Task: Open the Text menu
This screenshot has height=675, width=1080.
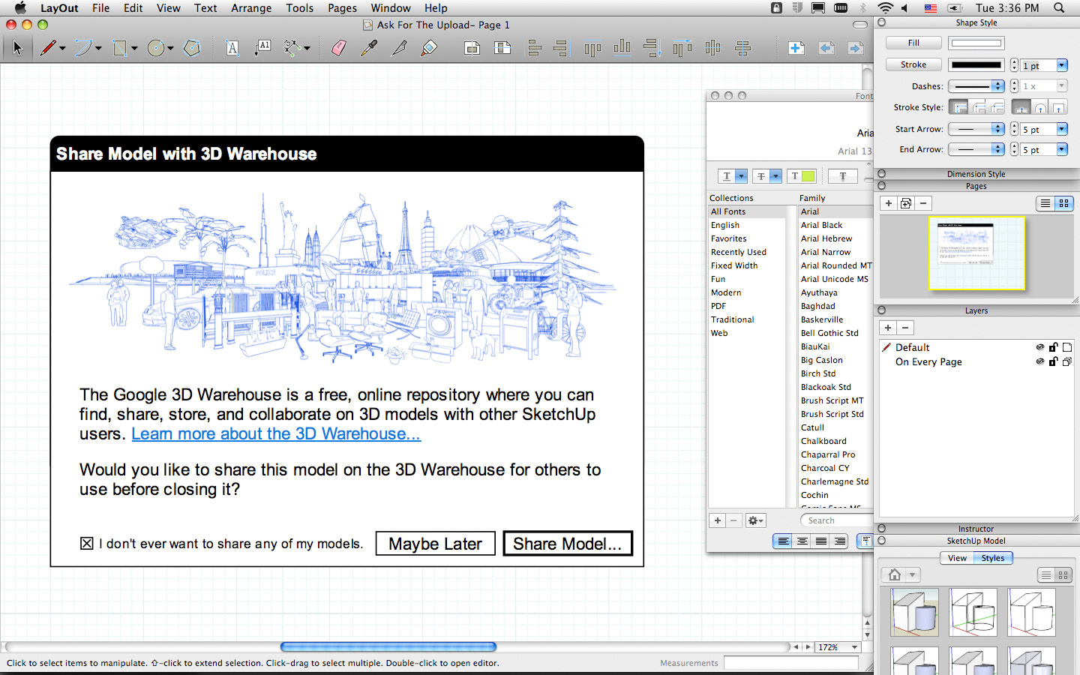Action: 205,7
